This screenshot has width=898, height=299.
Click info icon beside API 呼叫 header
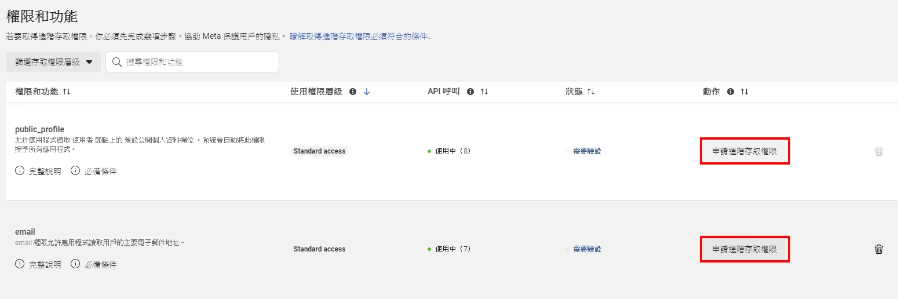coord(470,92)
